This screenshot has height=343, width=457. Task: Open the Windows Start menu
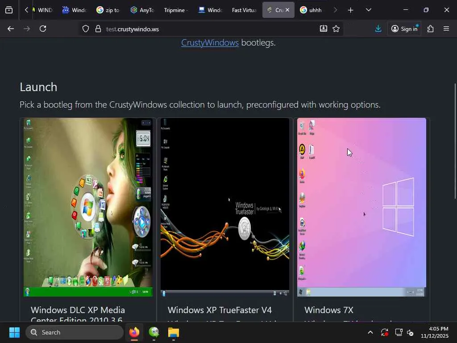pos(14,332)
